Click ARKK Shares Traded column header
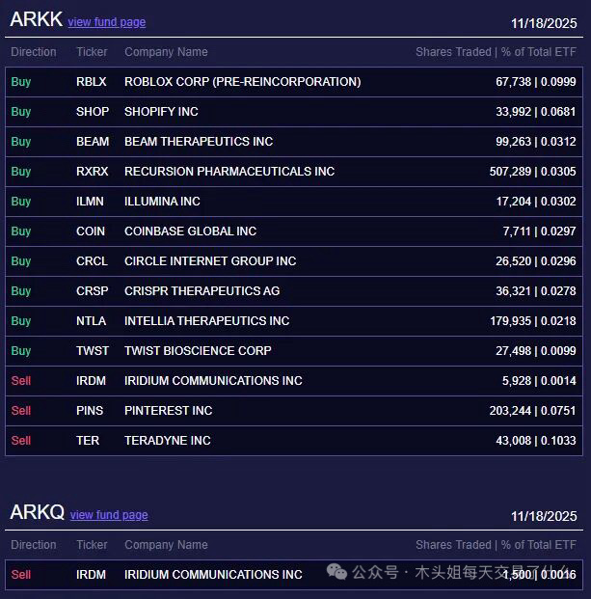591x599 pixels. coord(496,52)
